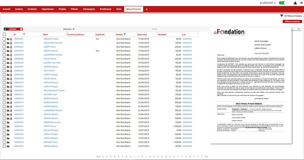Tick the select-all checkbox in table header
304x160 pixels.
[x=4, y=34]
